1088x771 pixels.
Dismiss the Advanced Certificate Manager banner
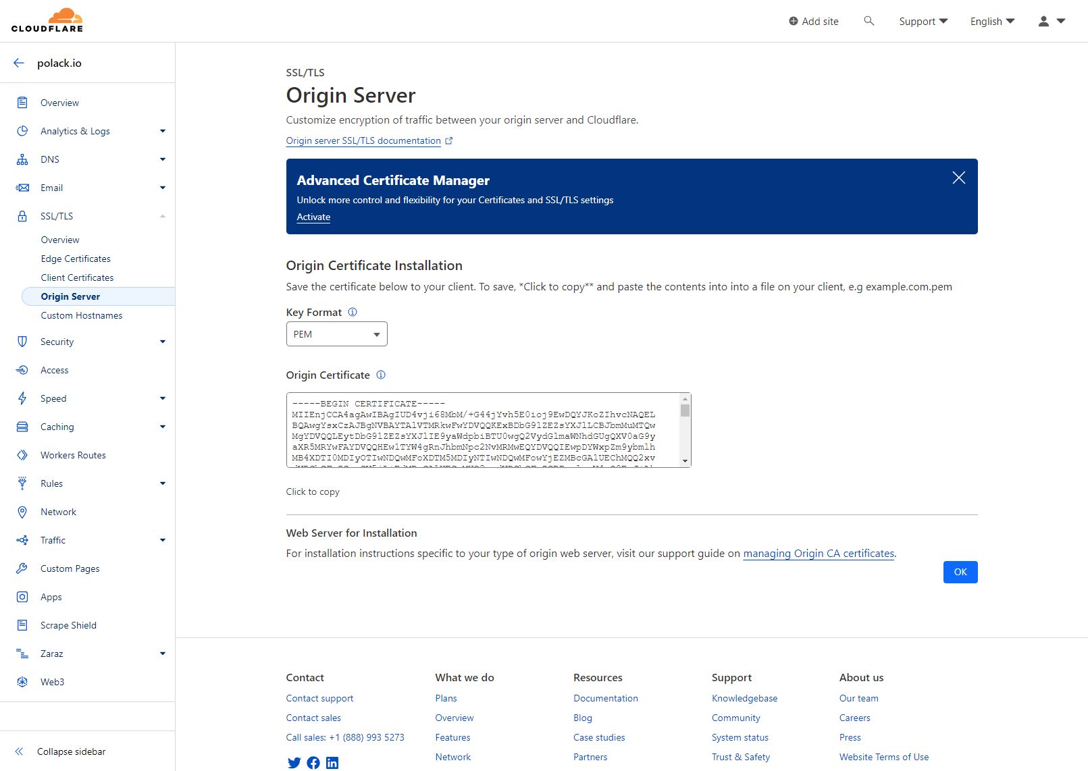958,178
